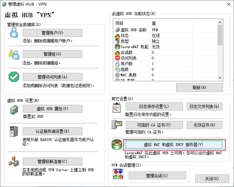Viewport: 234px width, 187px height.
Task: Click the status list scroll down arrow
Action: (x=220, y=78)
